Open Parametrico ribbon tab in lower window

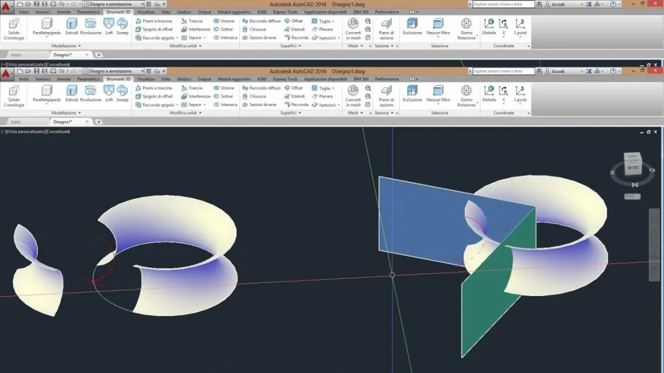click(88, 79)
